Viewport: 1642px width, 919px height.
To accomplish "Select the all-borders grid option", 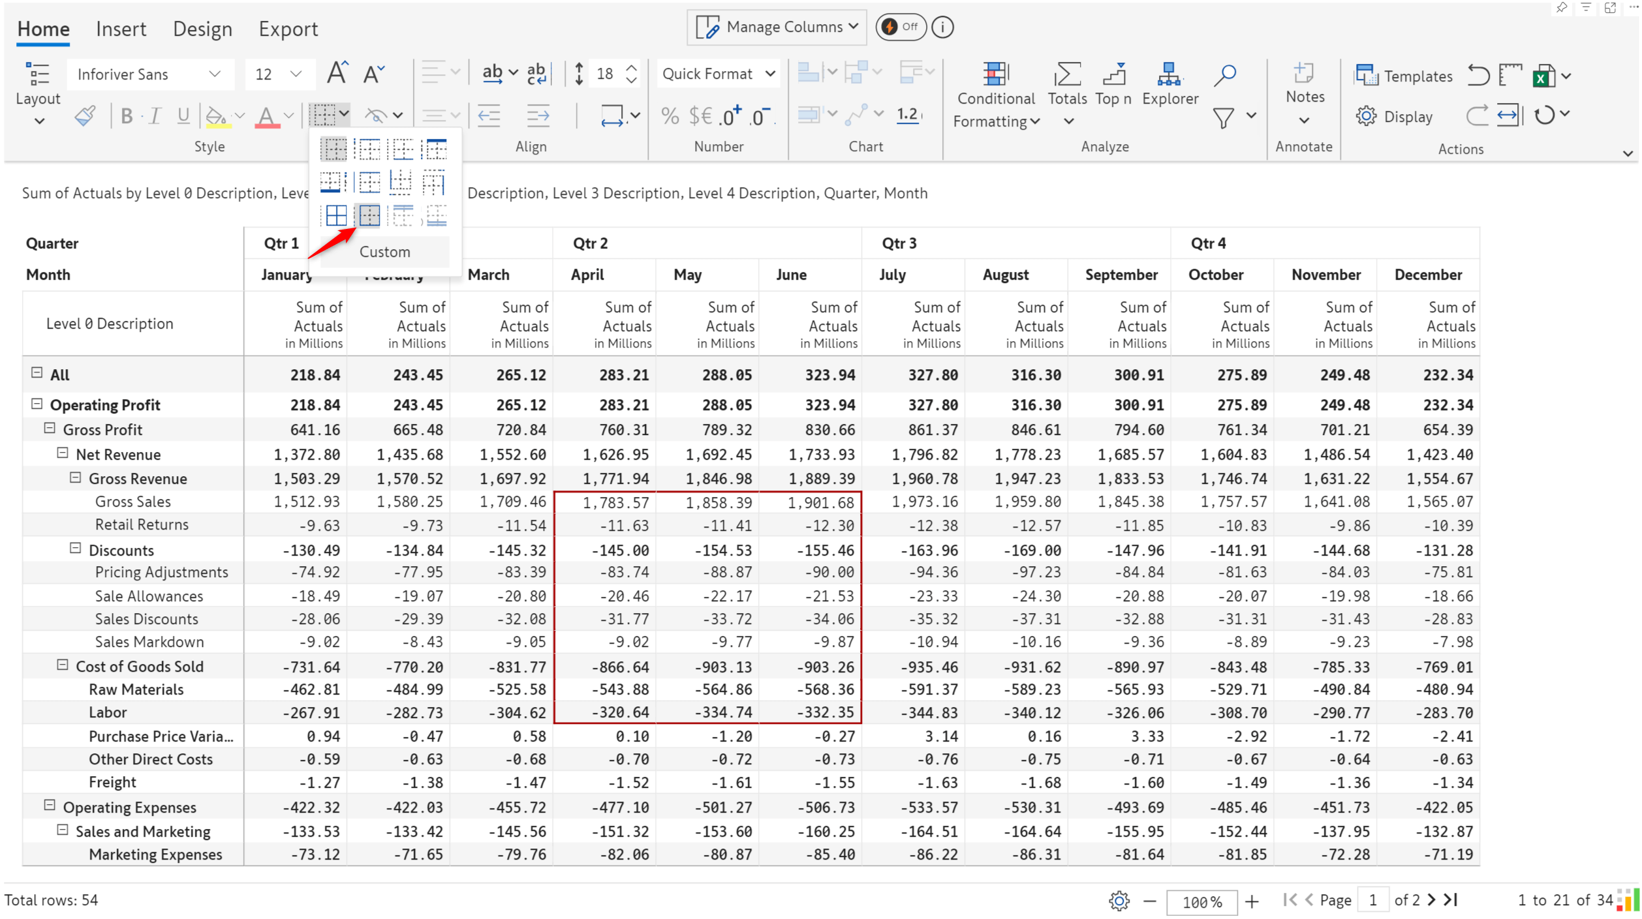I will (x=336, y=215).
